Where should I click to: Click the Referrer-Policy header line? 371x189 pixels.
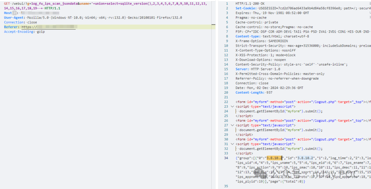click(x=277, y=79)
